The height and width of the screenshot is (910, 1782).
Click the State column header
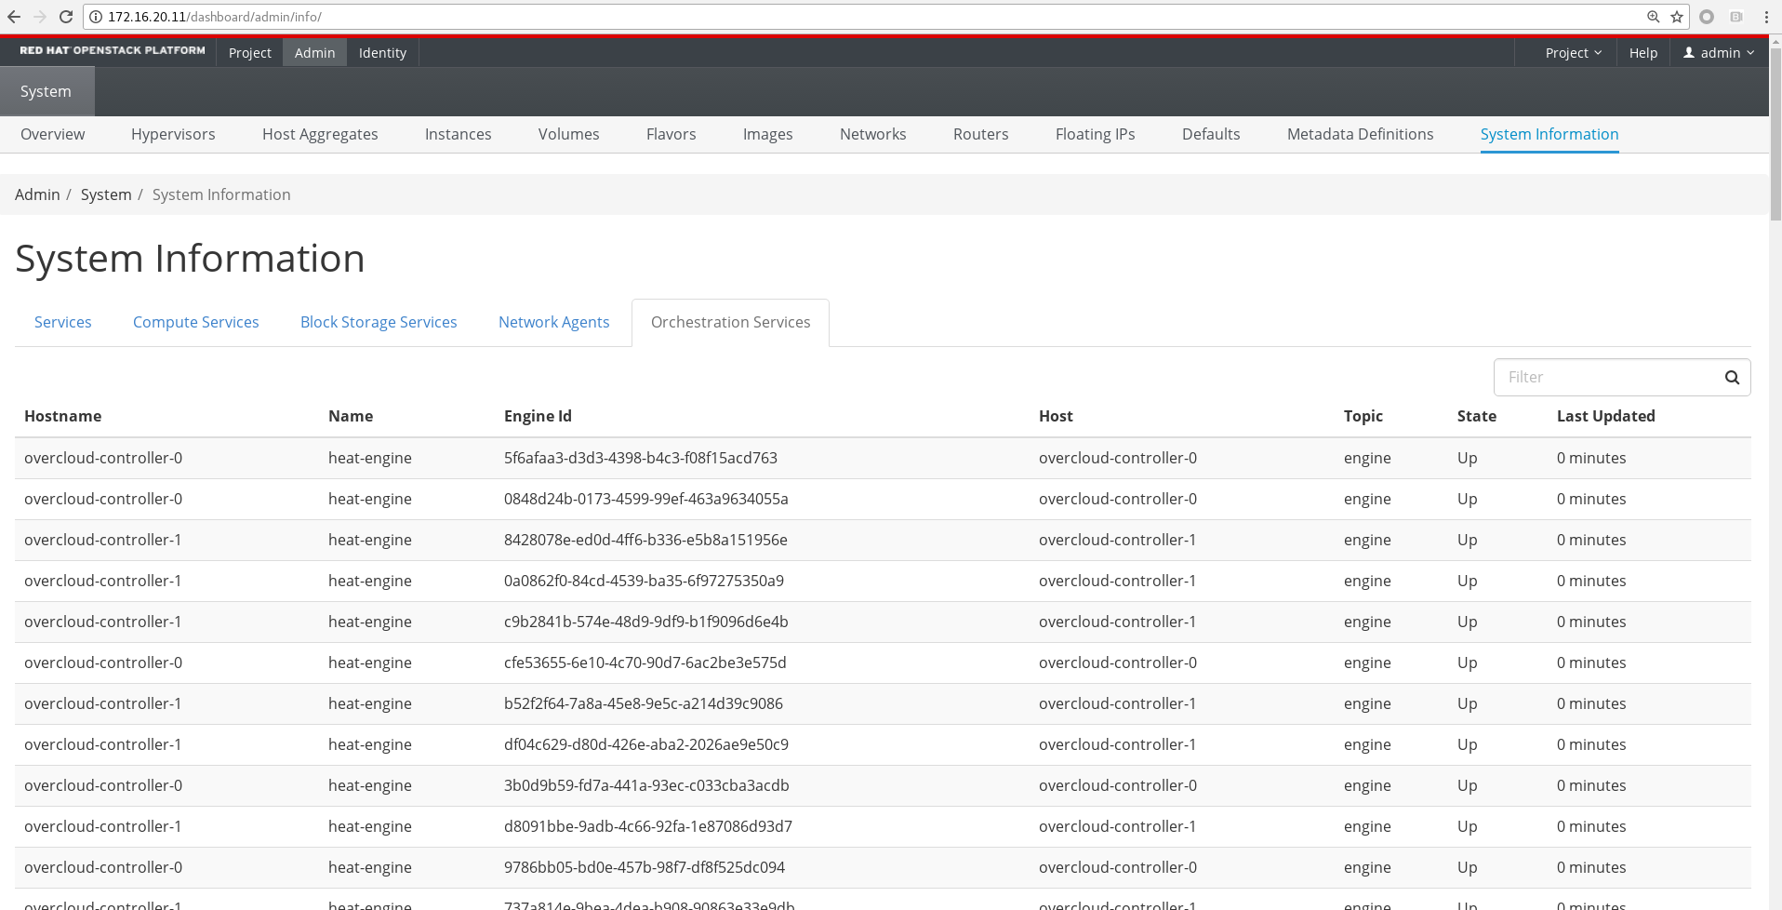tap(1477, 416)
